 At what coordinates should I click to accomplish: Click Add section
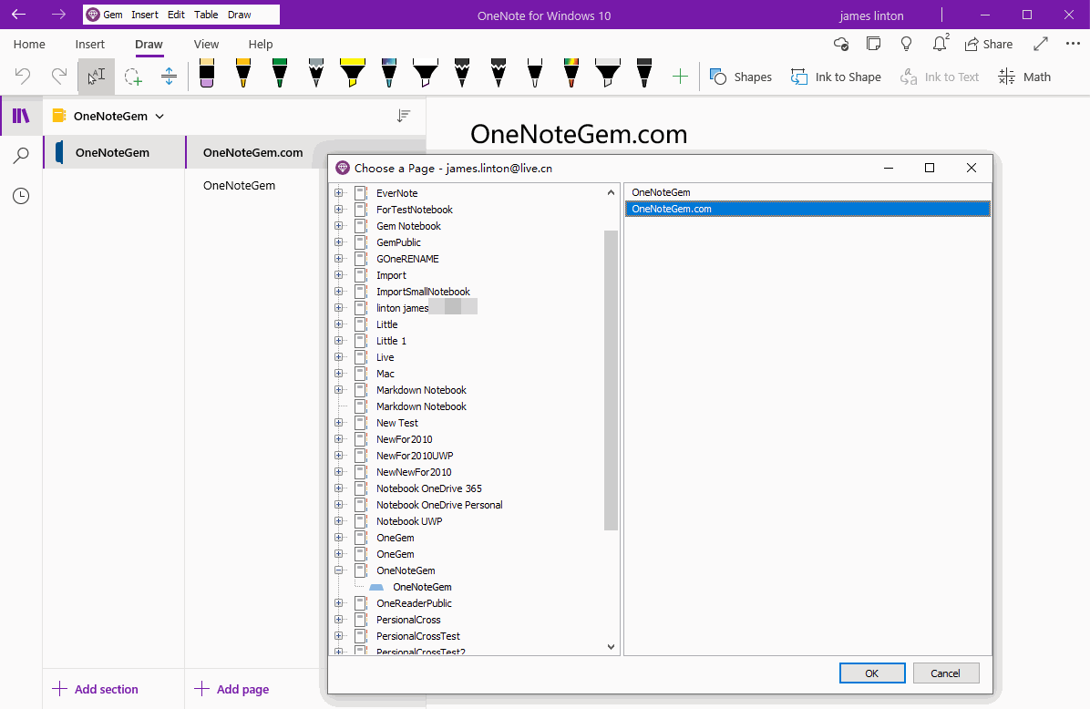point(95,689)
